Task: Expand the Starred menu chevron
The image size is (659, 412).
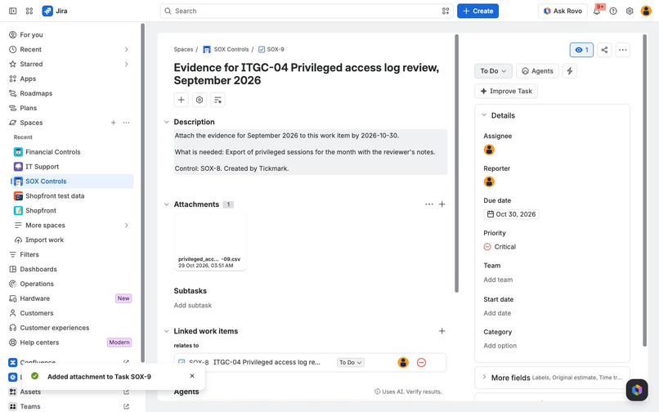Action: point(126,65)
